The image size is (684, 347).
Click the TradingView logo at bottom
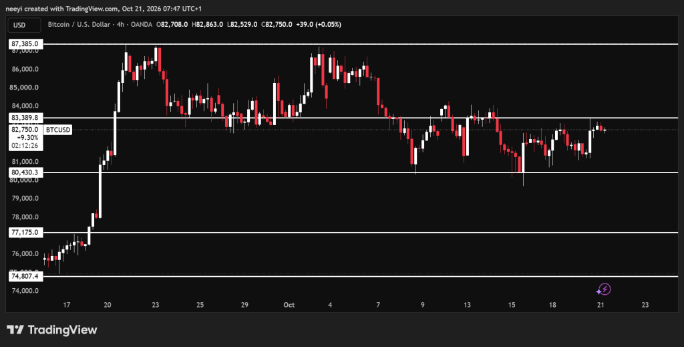click(x=52, y=330)
